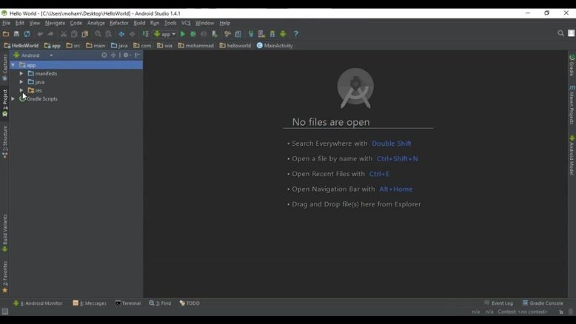This screenshot has width=576, height=324.
Task: Open the Refactor menu
Action: tap(119, 23)
